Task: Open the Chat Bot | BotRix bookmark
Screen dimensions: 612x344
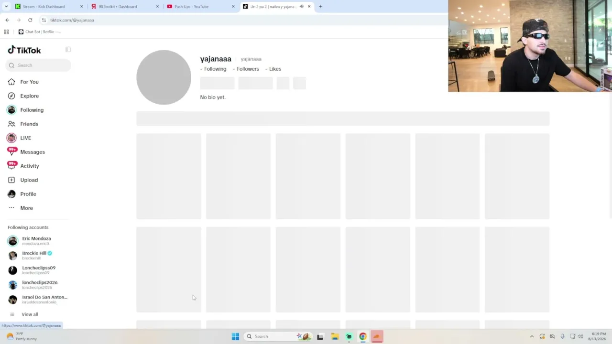Action: tap(40, 32)
